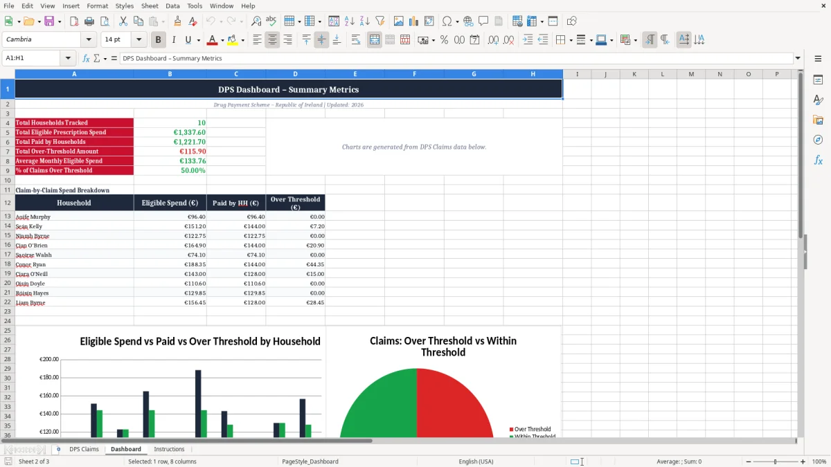The image size is (831, 467).
Task: Open the Open-document dropdown arrow
Action: click(38, 21)
